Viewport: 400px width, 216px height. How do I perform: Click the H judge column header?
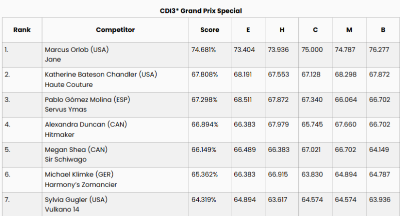(x=282, y=30)
